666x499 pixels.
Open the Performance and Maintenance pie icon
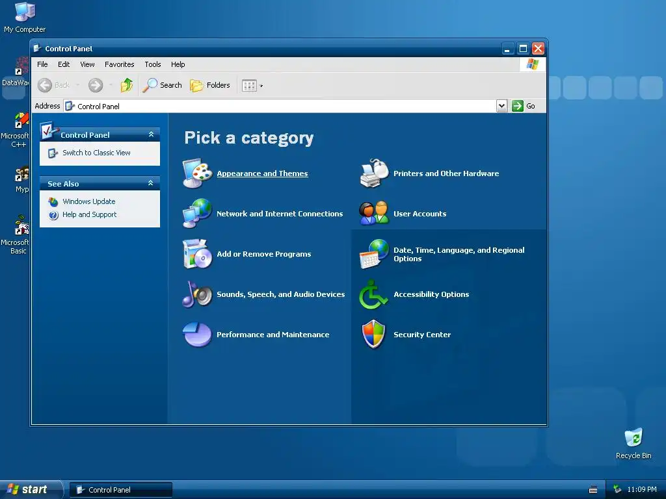point(197,335)
